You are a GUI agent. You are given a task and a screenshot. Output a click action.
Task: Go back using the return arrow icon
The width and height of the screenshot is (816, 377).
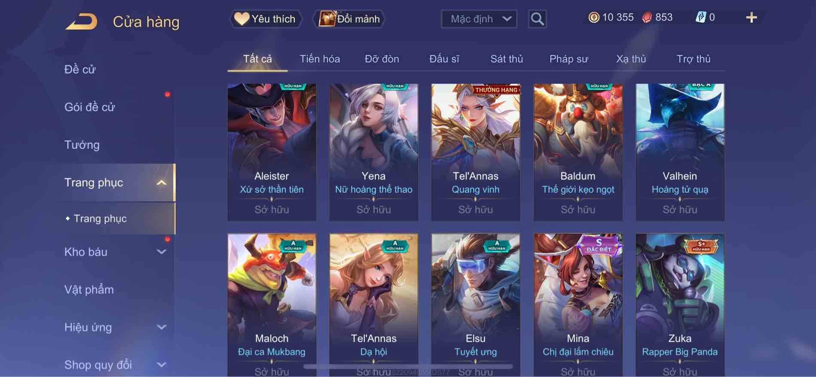82,21
